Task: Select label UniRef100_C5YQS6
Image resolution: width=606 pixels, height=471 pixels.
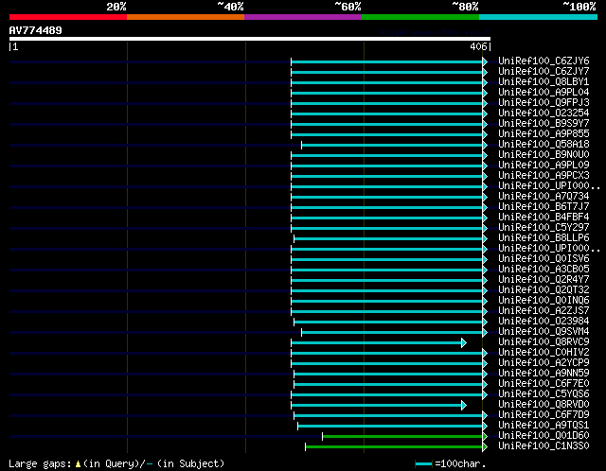Action: [x=544, y=394]
